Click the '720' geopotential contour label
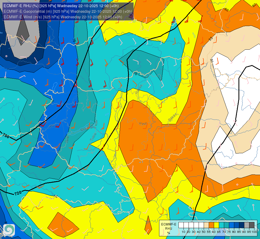The image size is (260, 239). [x=18, y=193]
